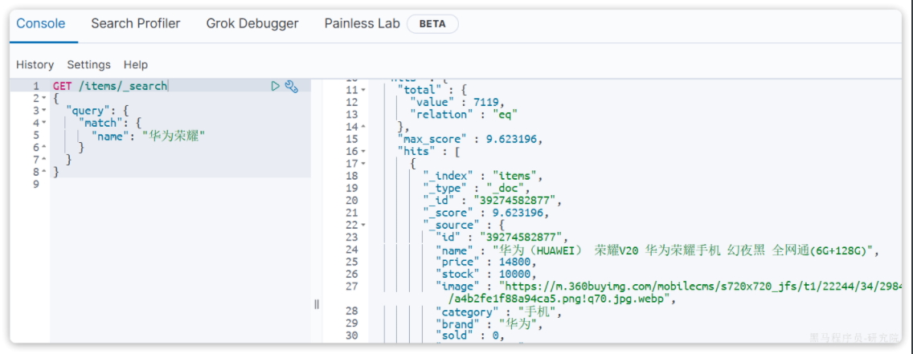The width and height of the screenshot is (913, 354).
Task: Click the "relation" : "eq" line
Action: [464, 115]
